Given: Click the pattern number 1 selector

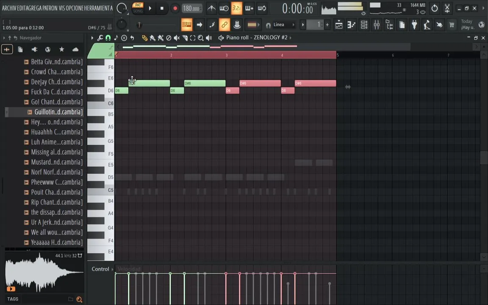Looking at the screenshot, I should (x=315, y=25).
